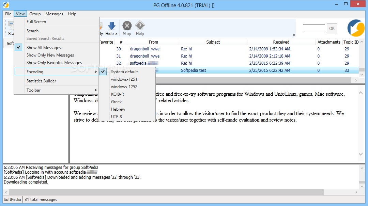Maximize the PG Offline window

(x=346, y=4)
